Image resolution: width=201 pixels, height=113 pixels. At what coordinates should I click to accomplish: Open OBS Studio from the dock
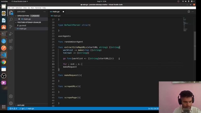coord(3,76)
